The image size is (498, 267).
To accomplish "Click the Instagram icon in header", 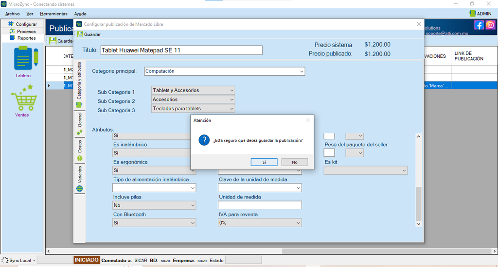I will [490, 25].
